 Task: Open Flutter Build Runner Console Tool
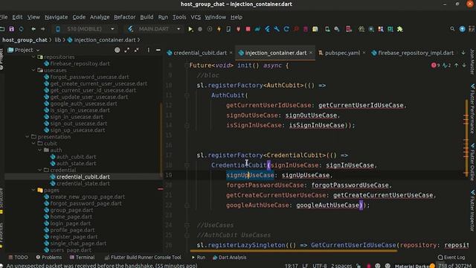[143, 258]
